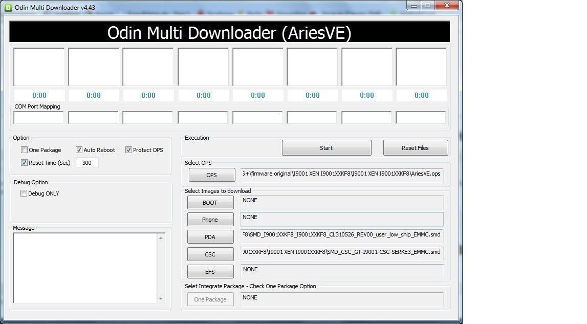Click the EFS path field showing NONE
This screenshot has height=324, width=587.
pyautogui.click(x=341, y=271)
